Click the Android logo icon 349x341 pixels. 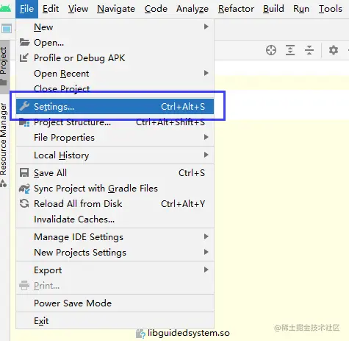(x=5, y=9)
